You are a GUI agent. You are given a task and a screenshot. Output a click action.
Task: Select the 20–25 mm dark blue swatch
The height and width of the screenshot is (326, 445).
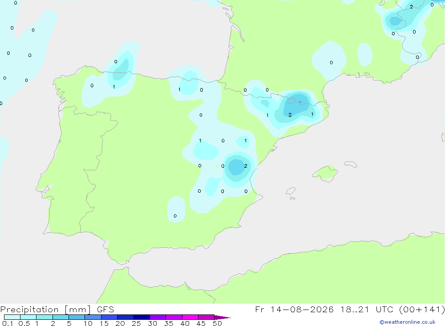pyautogui.click(x=125, y=317)
